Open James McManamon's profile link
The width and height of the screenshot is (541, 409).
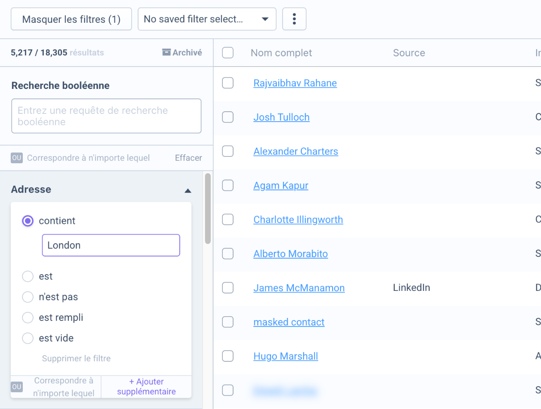[x=299, y=288]
